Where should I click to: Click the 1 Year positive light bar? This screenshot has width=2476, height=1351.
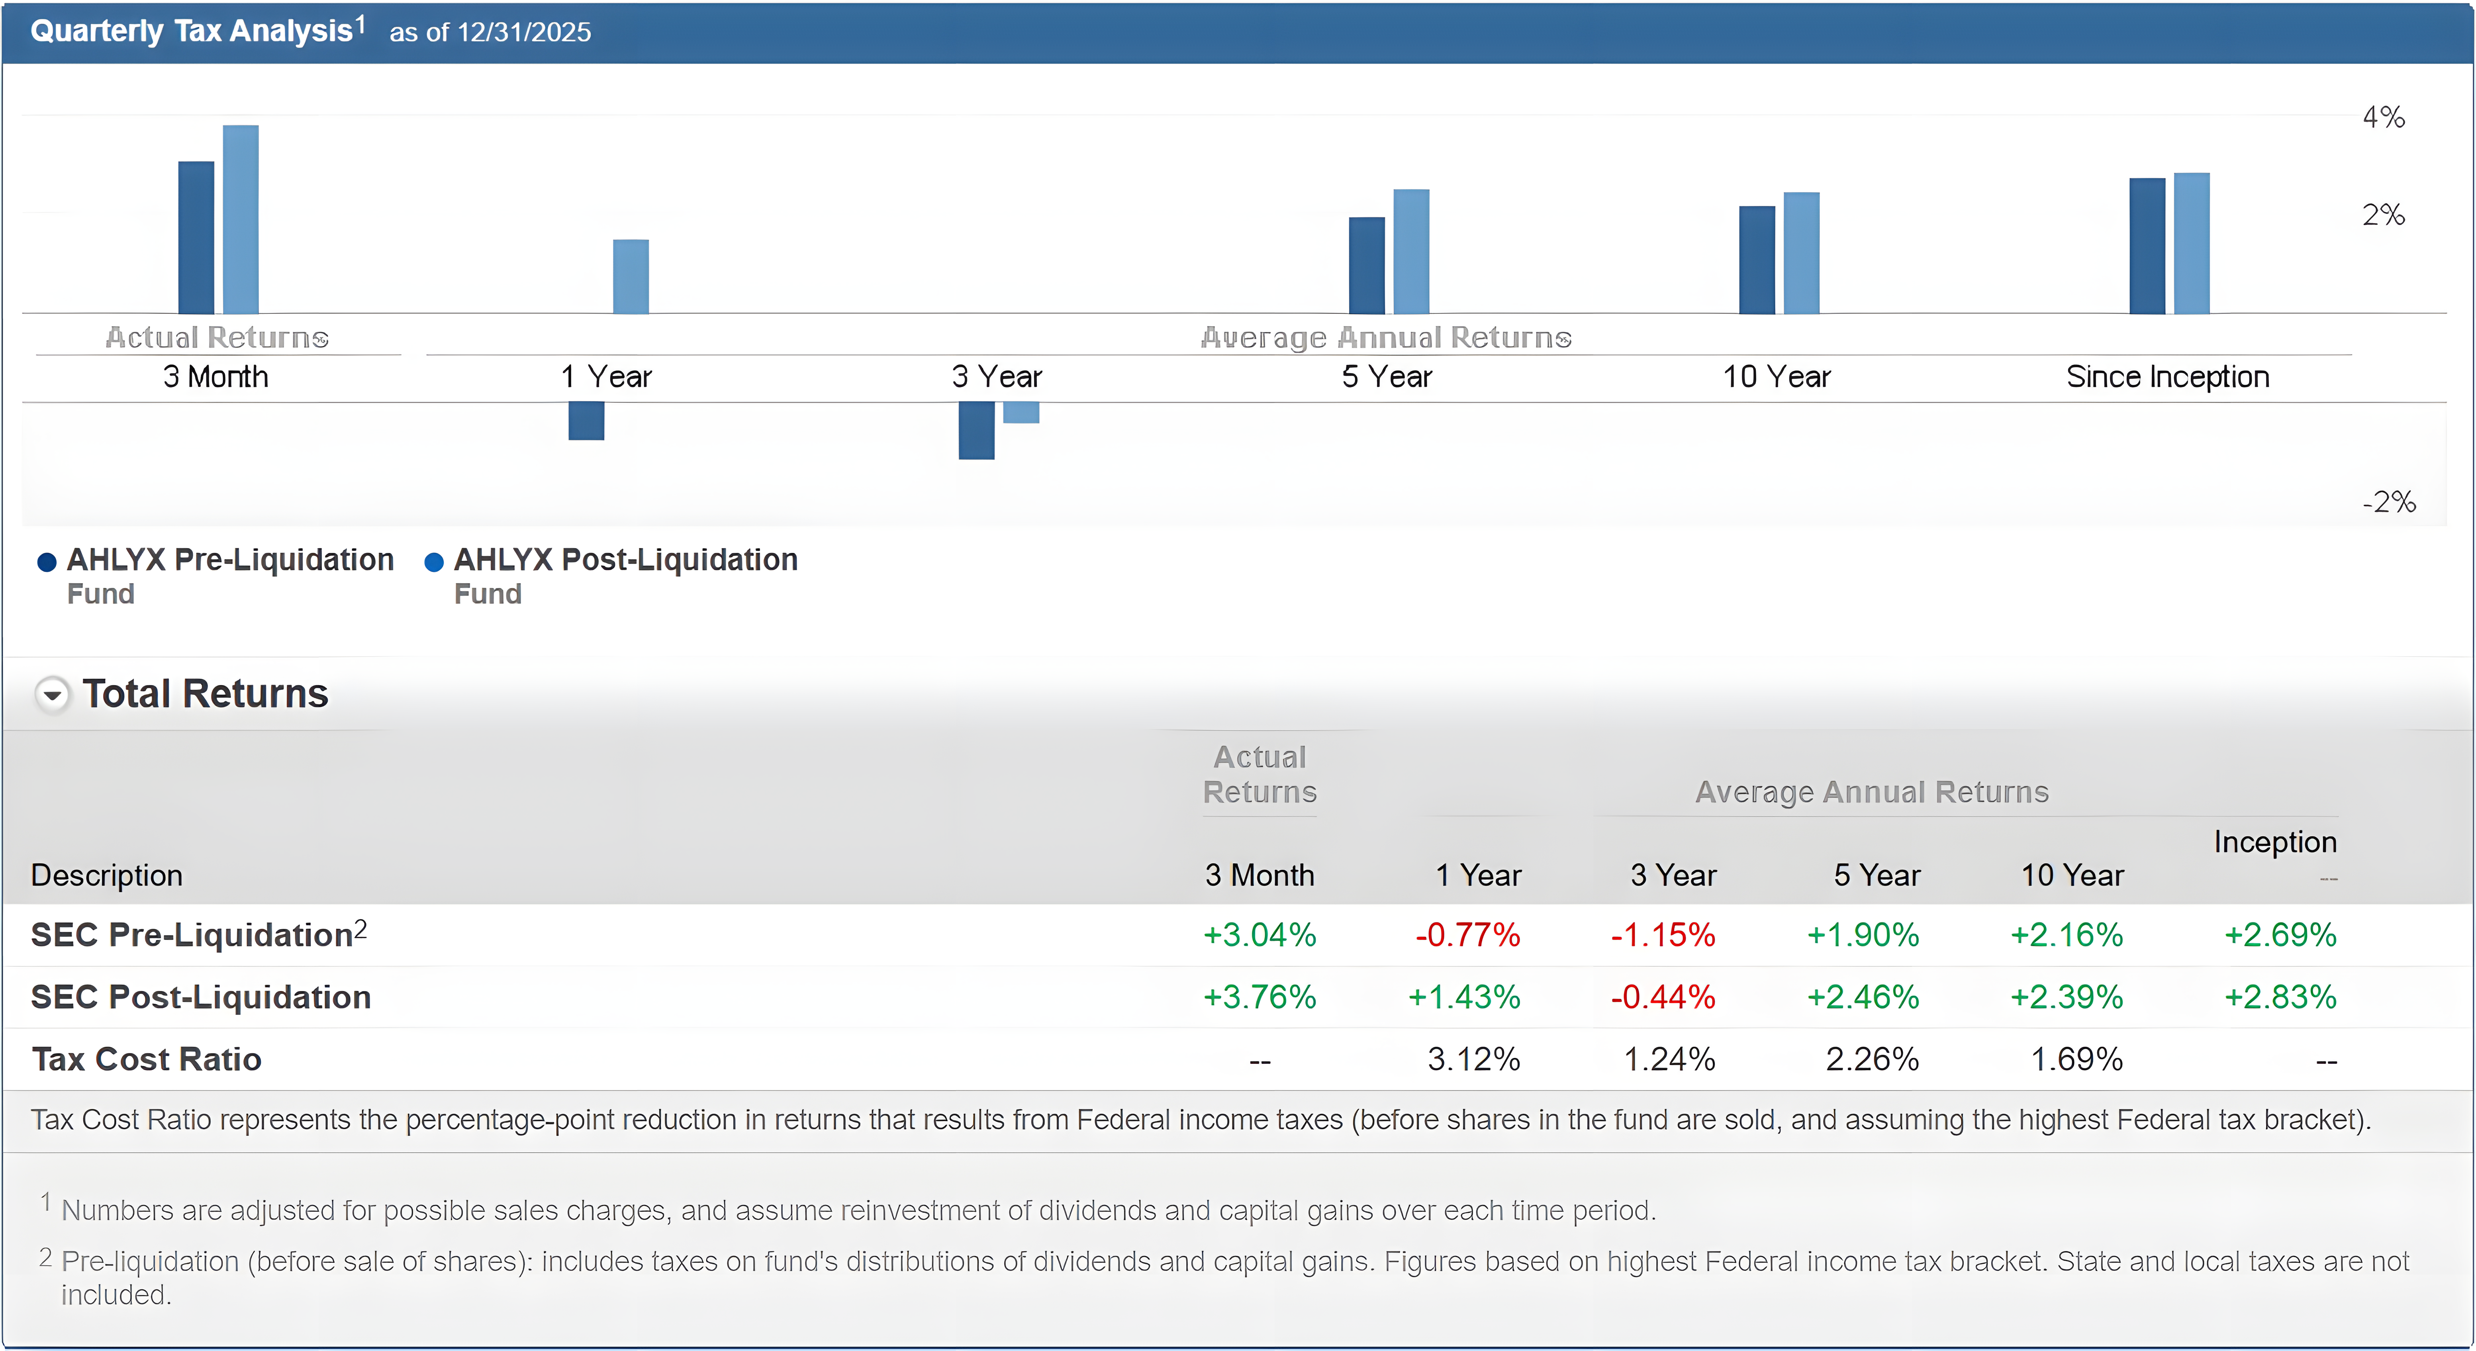coord(631,277)
